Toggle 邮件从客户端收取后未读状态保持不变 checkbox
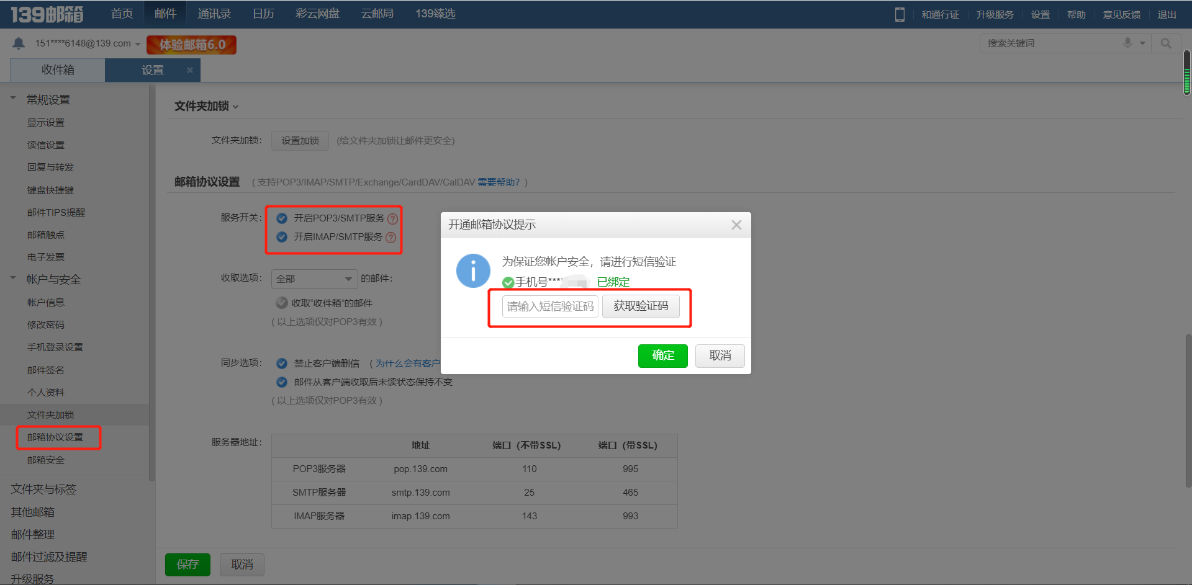The image size is (1192, 585). click(x=282, y=382)
